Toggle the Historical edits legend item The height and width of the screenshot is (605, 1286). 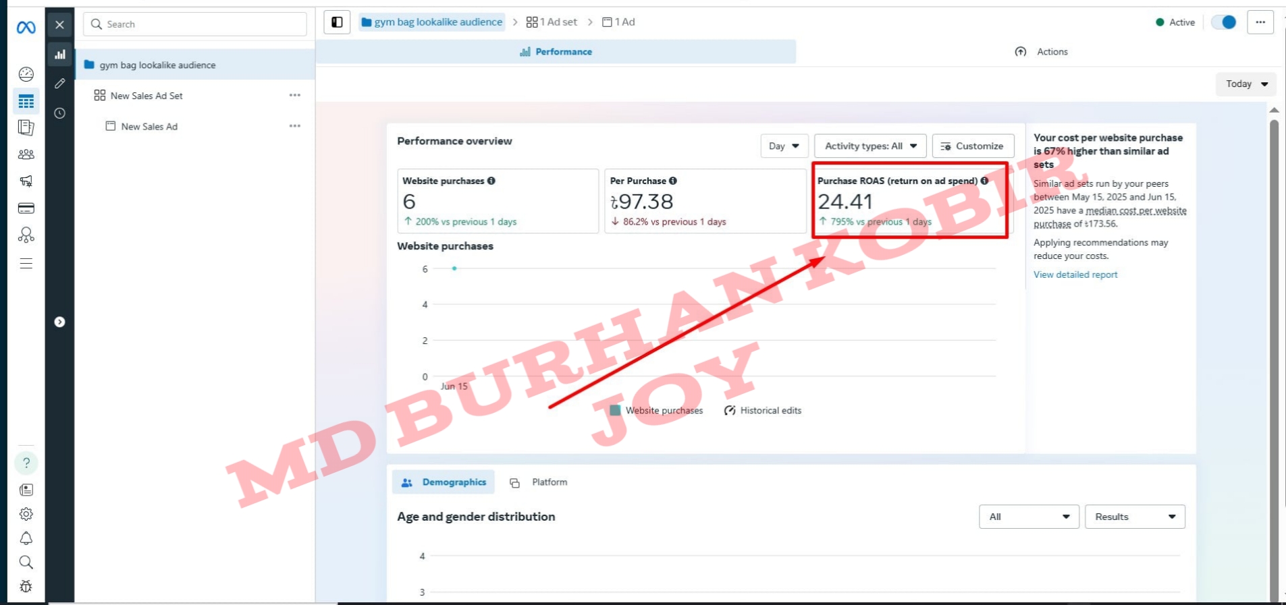[762, 410]
